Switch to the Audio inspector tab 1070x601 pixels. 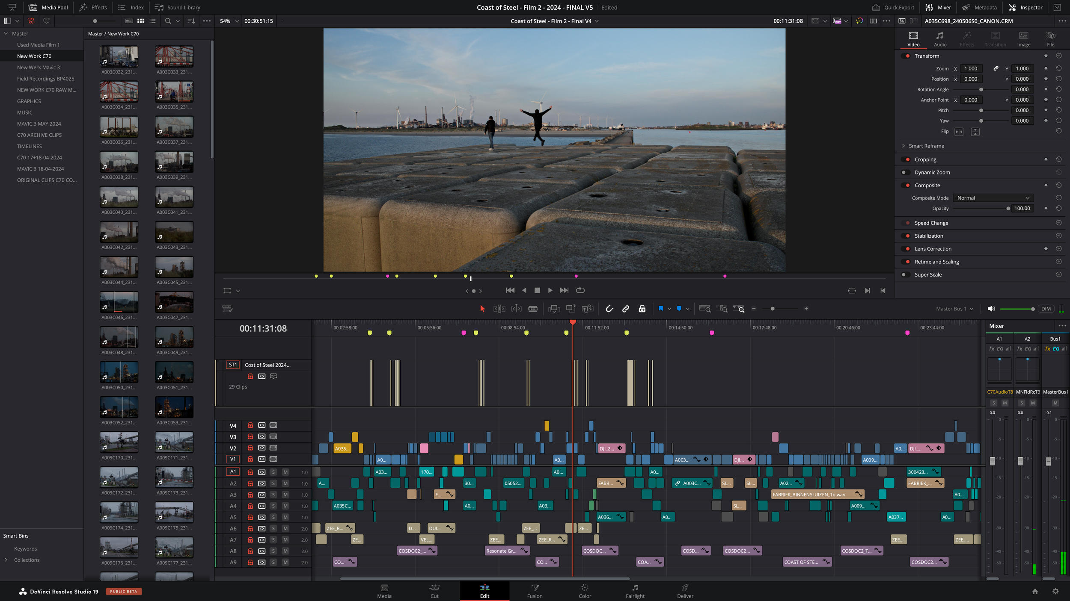click(x=940, y=39)
